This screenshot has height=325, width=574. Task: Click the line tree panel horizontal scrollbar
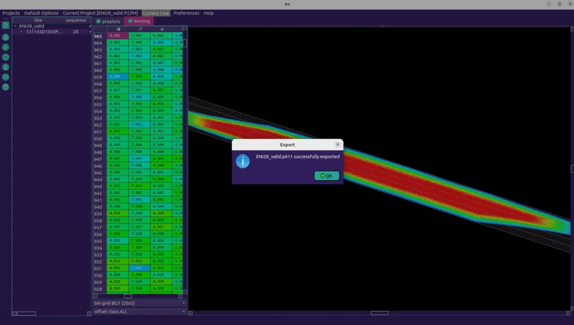(x=26, y=313)
